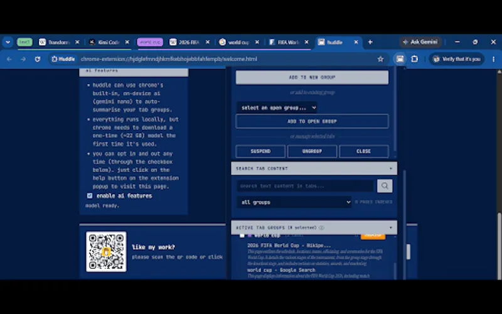Click the ADD TO NEW GROUP button
Screen dimensions: 502x314
point(312,77)
